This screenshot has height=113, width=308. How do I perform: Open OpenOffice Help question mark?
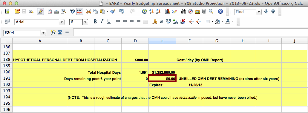click(x=220, y=11)
